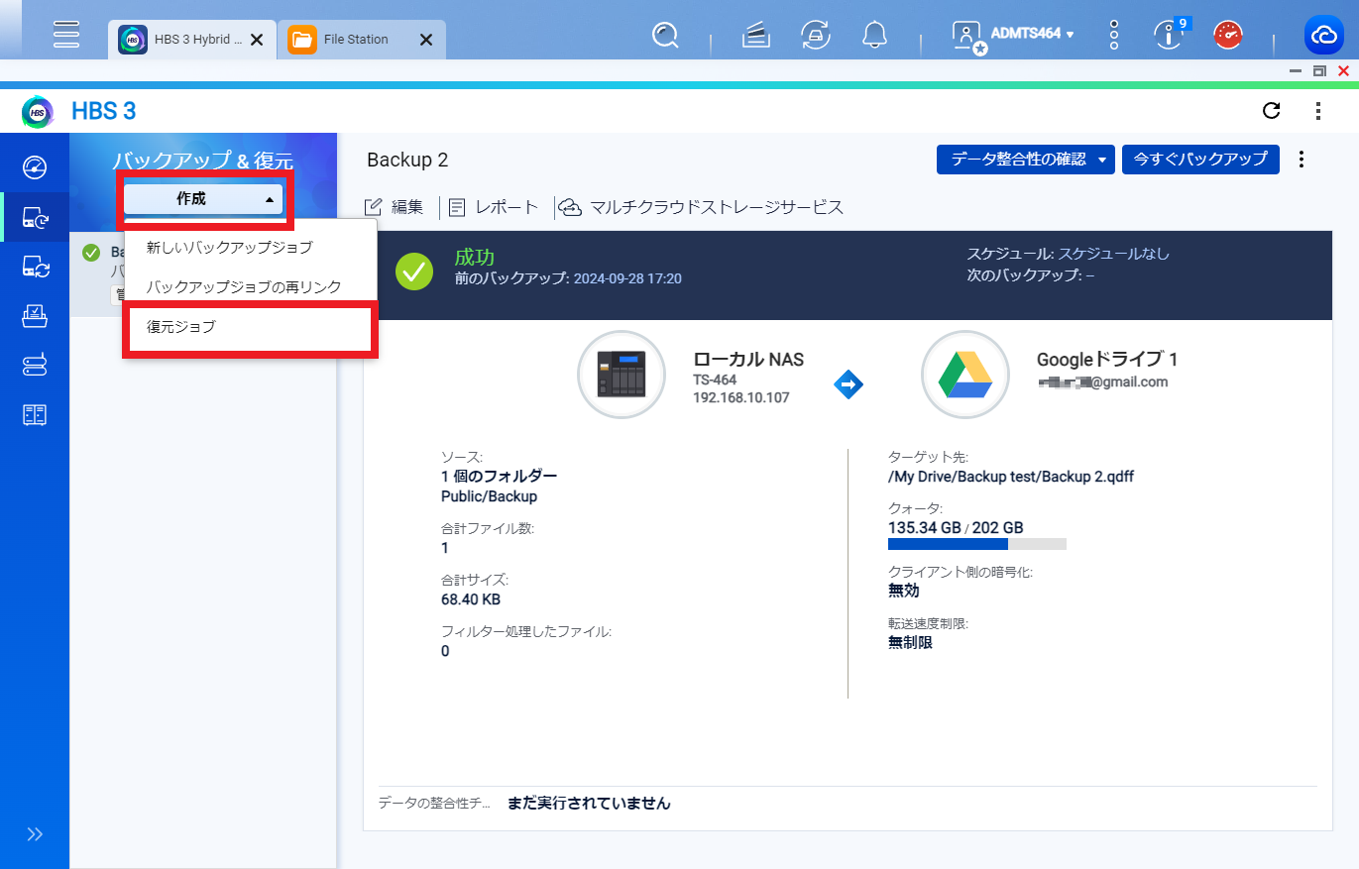Select the Backup & Restore sidebar icon
Image resolution: width=1359 pixels, height=869 pixels.
[35, 217]
